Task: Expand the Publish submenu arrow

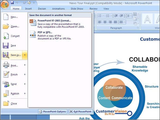Action: pyautogui.click(x=25, y=93)
